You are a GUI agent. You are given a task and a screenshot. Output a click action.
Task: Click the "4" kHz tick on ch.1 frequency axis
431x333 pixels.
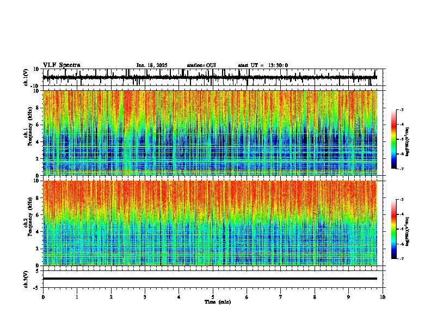tap(38, 142)
